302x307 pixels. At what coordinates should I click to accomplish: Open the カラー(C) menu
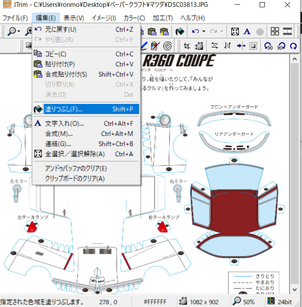click(134, 18)
